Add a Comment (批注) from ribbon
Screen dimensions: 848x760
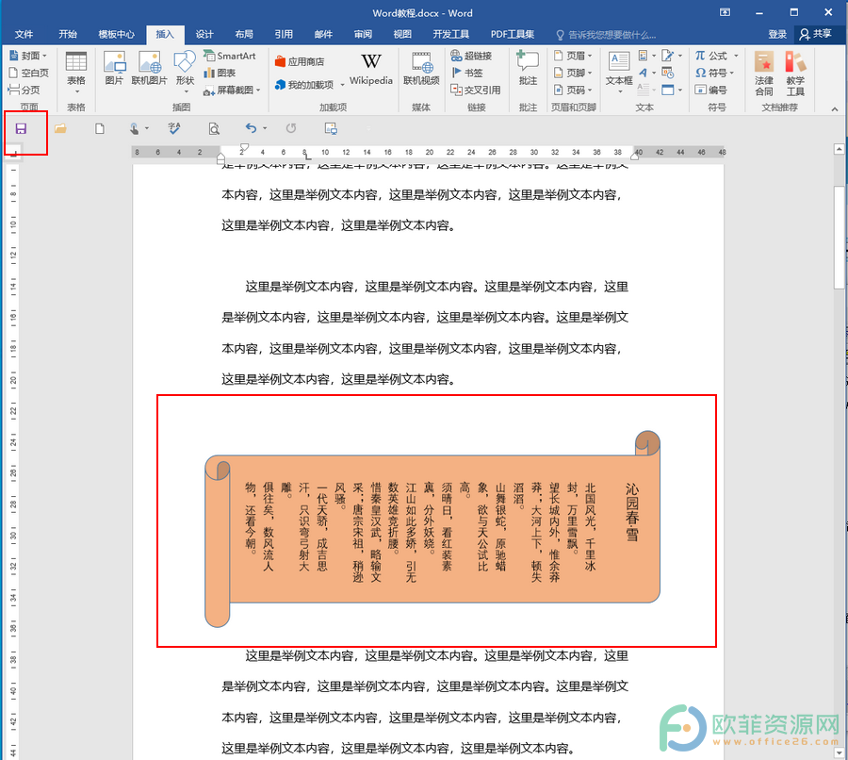click(528, 68)
